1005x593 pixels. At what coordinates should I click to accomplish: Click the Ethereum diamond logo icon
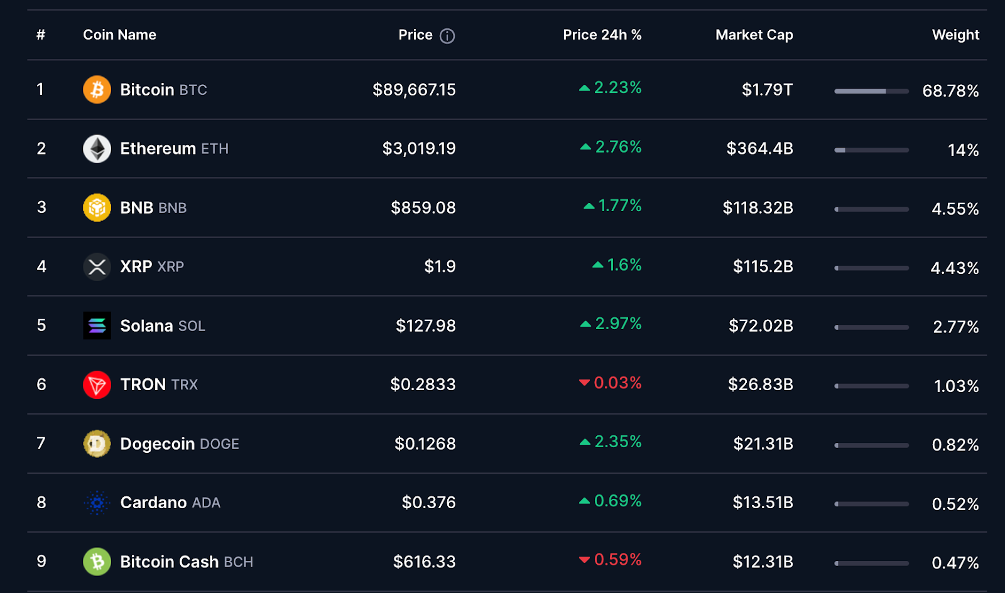pos(97,149)
